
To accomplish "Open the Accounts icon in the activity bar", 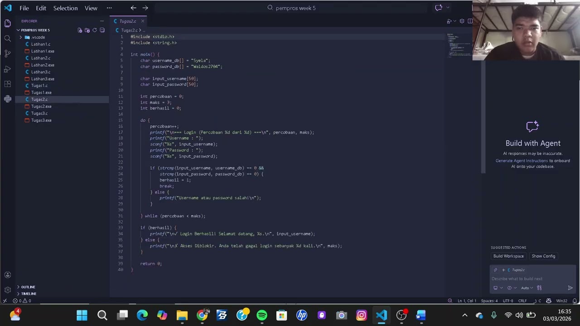I will pyautogui.click(x=7, y=275).
